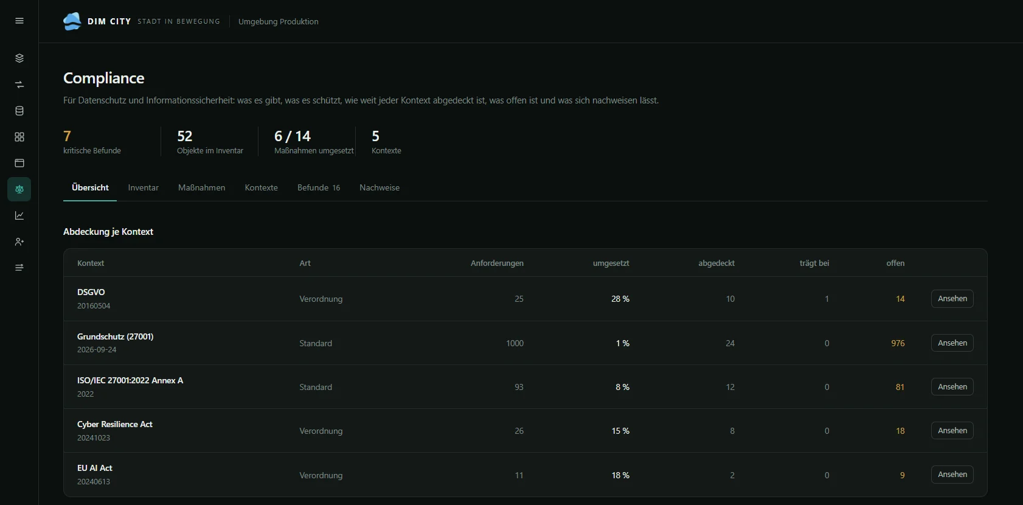Click the 'DSGVO' context name
This screenshot has width=1023, height=505.
(91, 292)
